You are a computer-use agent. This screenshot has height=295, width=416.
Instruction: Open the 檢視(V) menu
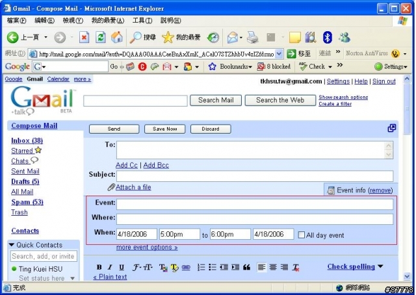coord(73,20)
